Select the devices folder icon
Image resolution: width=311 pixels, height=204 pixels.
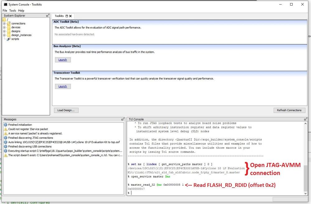point(9,27)
